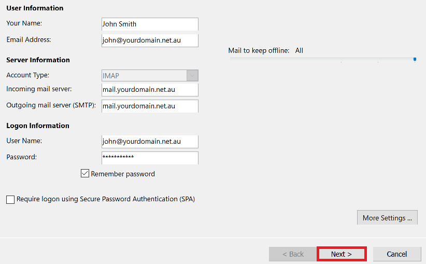Click the greyed-out Back button

click(x=293, y=254)
